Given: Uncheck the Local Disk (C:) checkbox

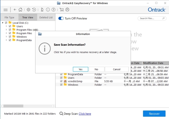Looking at the screenshot, I should [6, 23].
